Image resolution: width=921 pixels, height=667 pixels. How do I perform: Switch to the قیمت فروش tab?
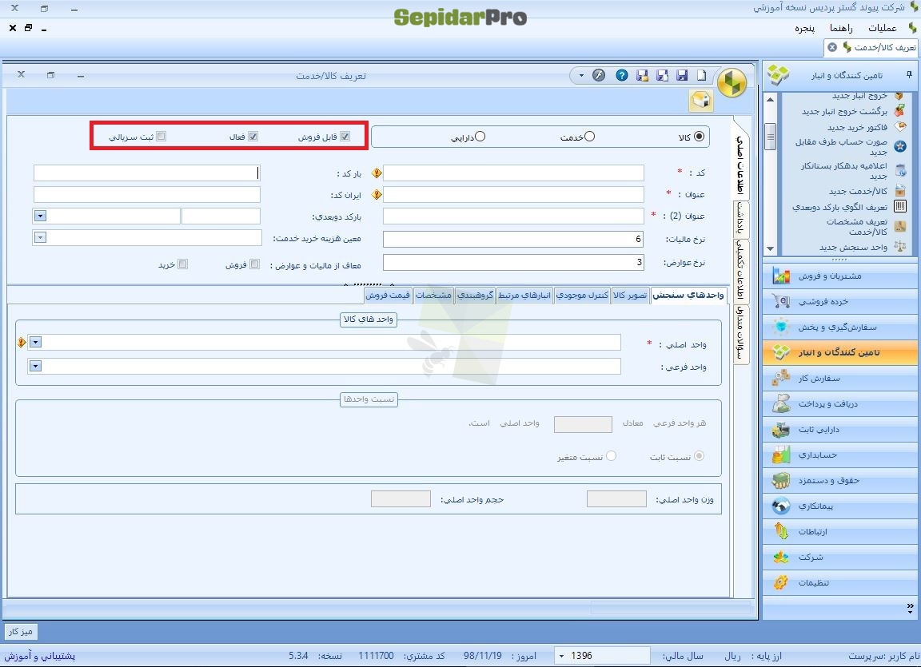click(388, 295)
